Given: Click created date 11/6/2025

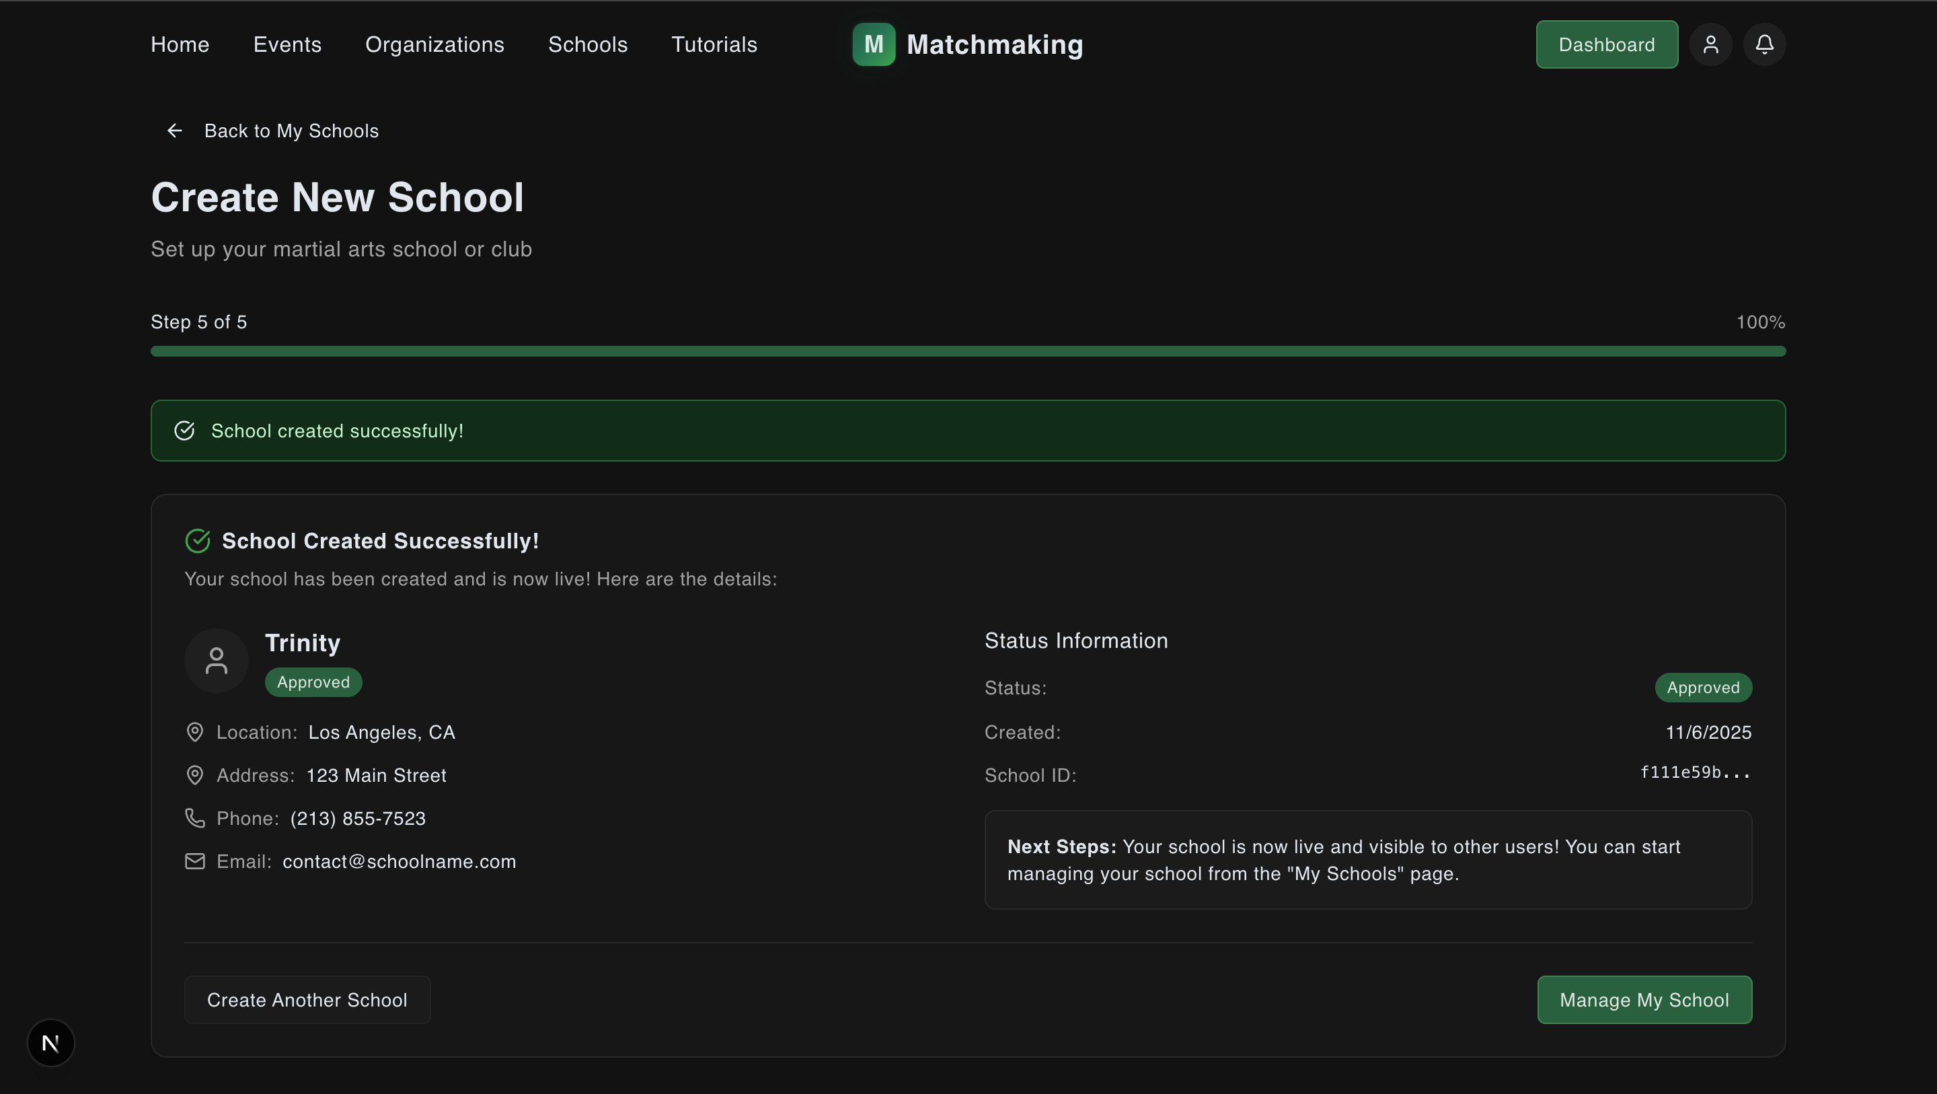Looking at the screenshot, I should coord(1708,732).
